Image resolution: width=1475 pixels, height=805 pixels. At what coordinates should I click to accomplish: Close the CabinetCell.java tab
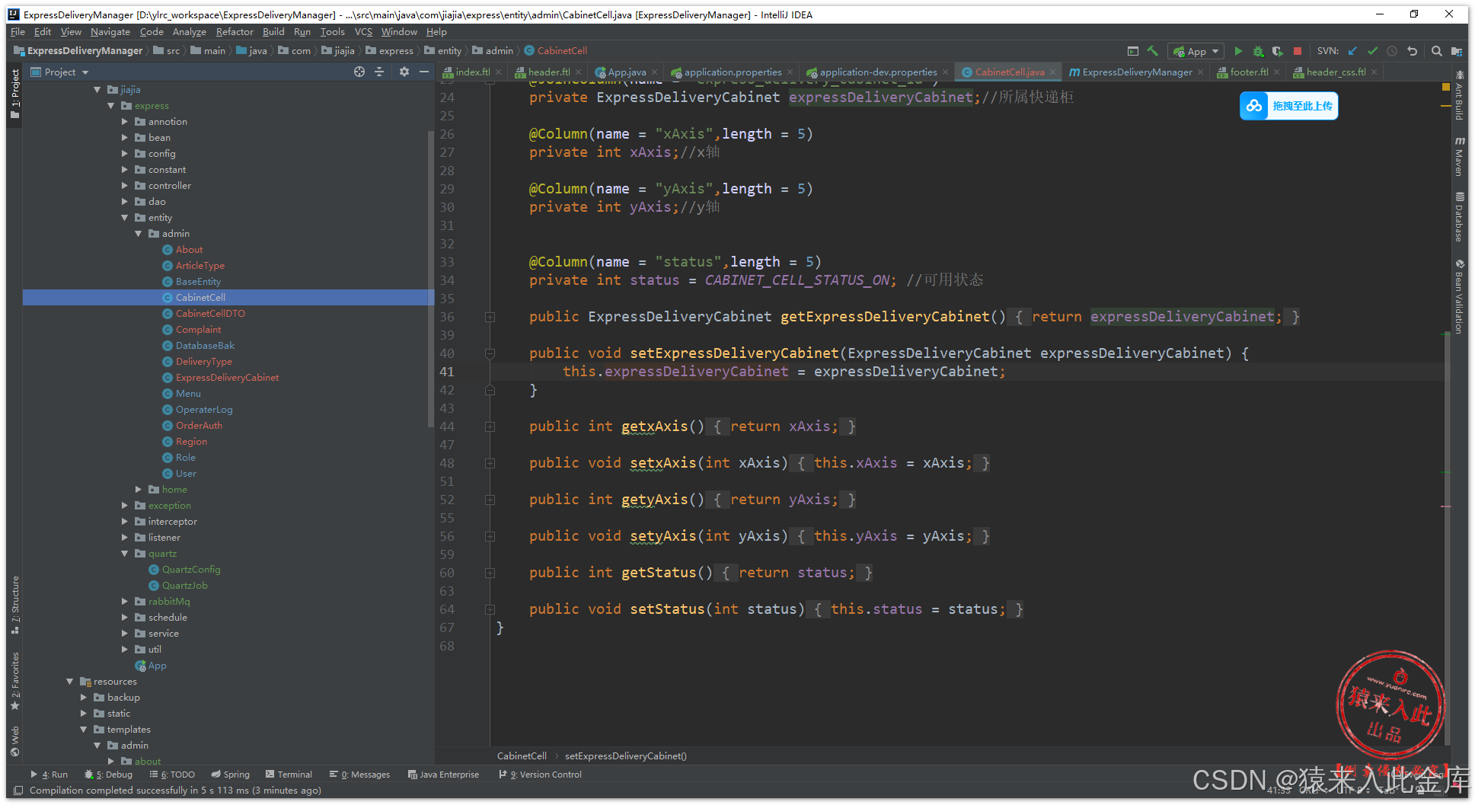point(1053,72)
